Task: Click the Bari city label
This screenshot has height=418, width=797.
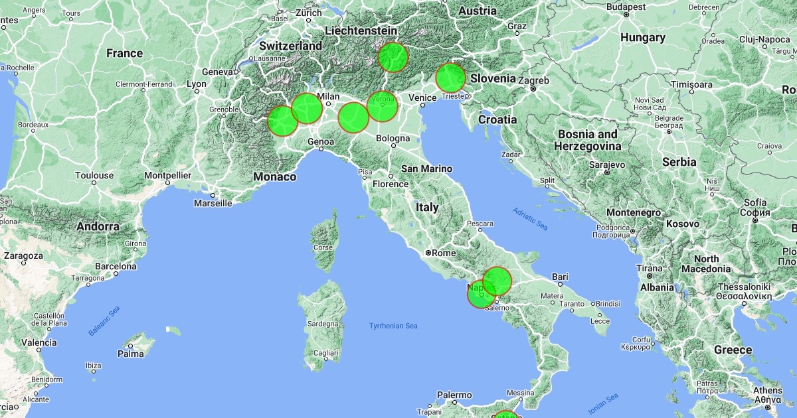Action: tap(560, 276)
